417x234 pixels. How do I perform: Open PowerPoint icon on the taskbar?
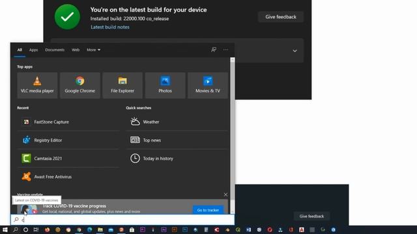(121, 229)
